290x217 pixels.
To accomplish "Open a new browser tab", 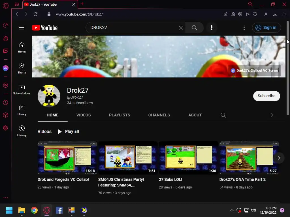I will 82,4.
